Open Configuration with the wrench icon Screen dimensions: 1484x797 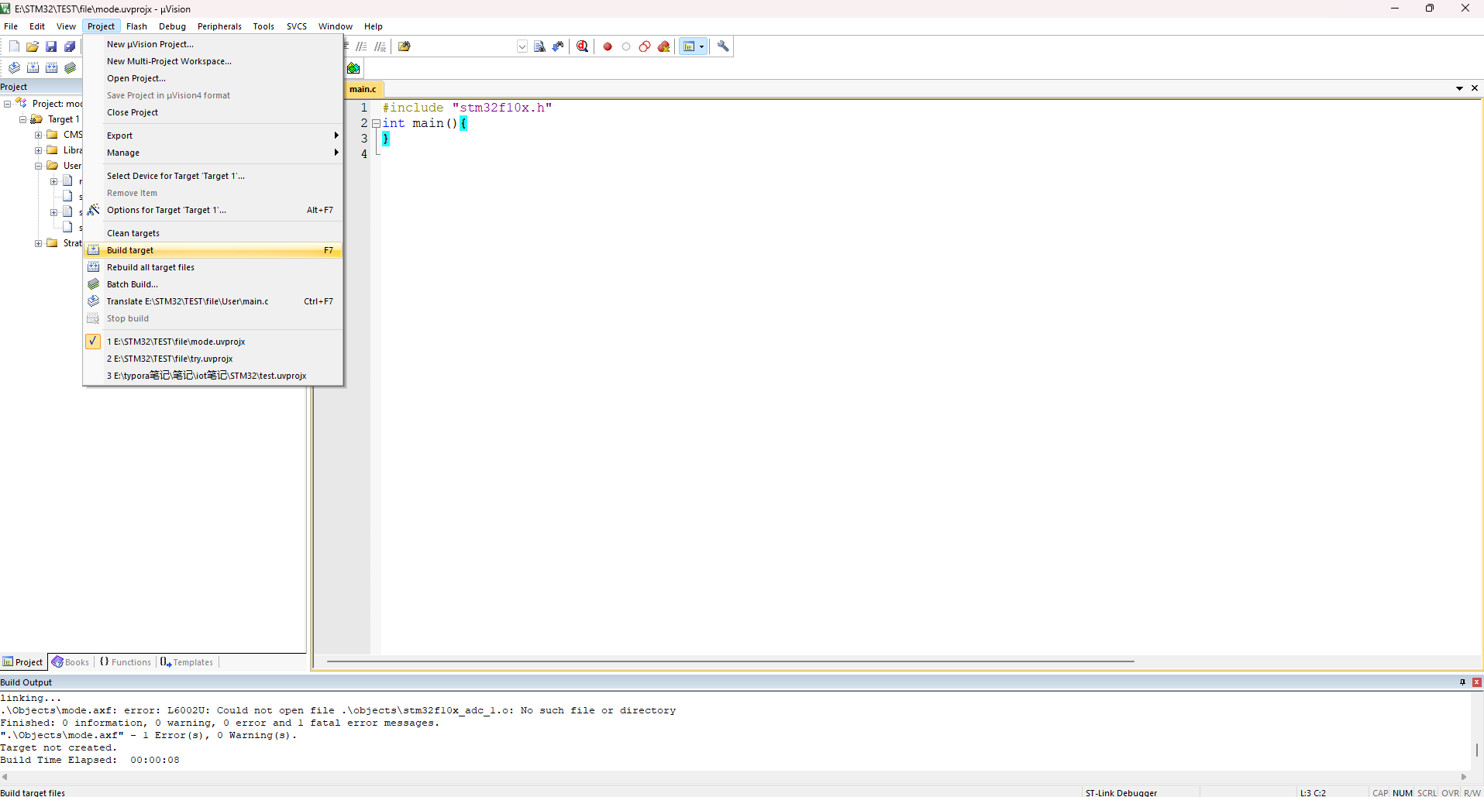point(723,46)
